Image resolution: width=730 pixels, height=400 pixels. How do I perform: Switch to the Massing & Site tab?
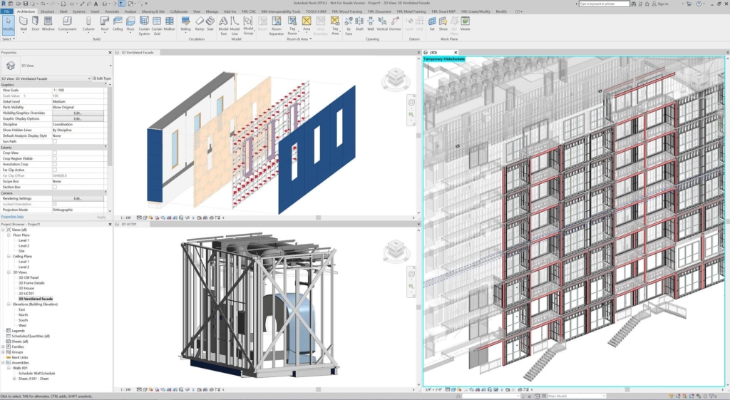pos(153,11)
